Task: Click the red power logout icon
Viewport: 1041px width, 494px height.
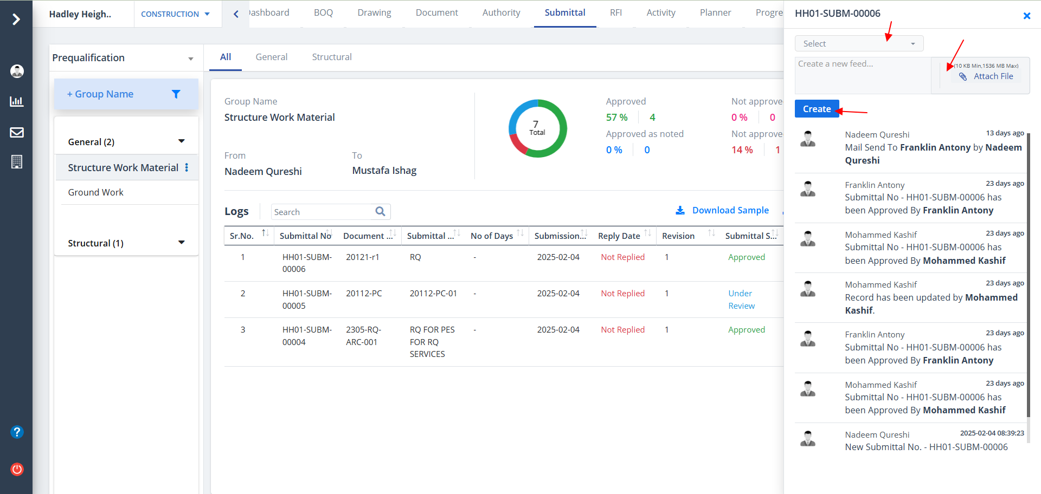Action: click(x=17, y=469)
